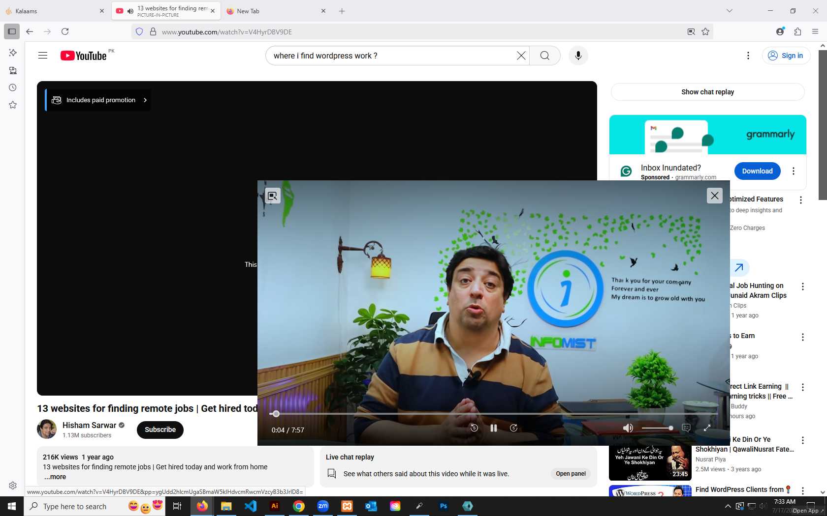Image resolution: width=827 pixels, height=516 pixels.
Task: Open options for Job Hunting video
Action: [x=803, y=287]
